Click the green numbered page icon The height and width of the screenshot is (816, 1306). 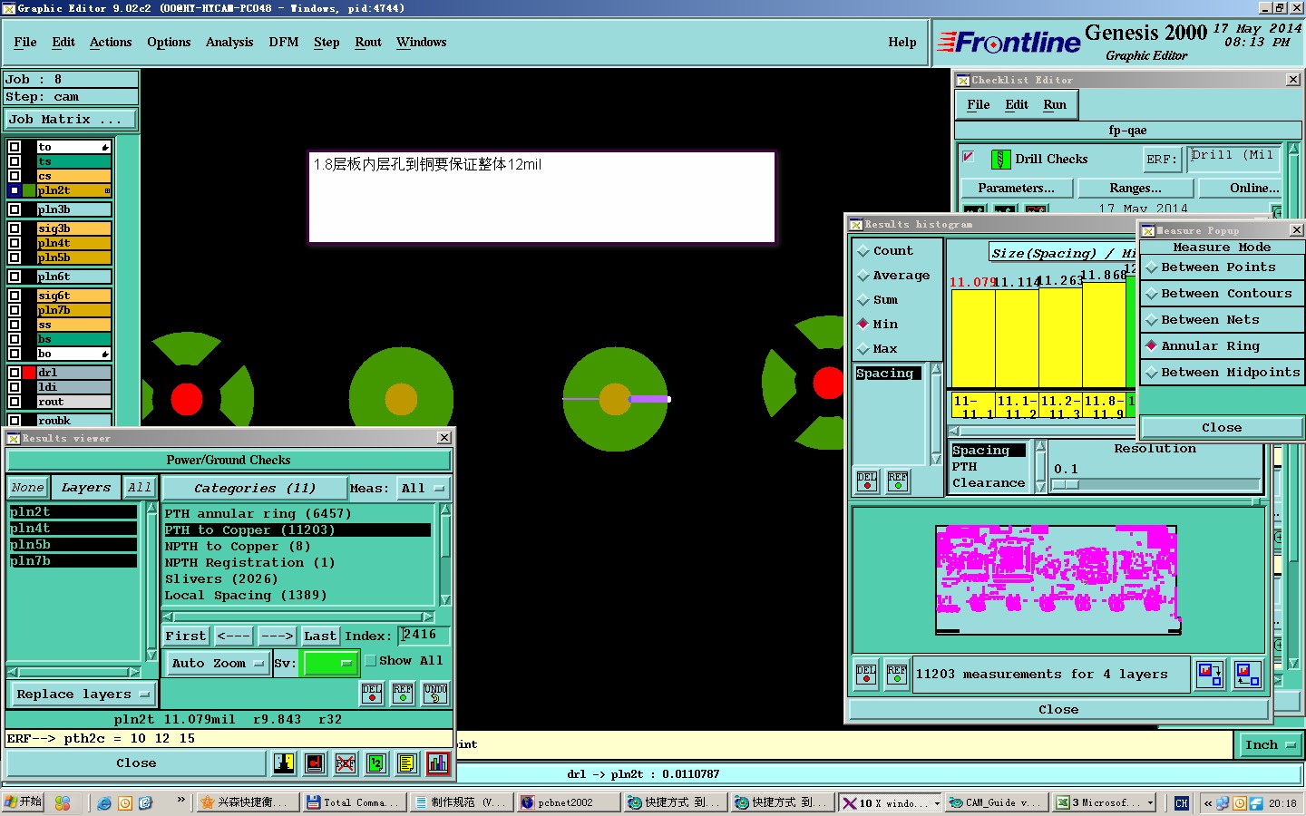pyautogui.click(x=375, y=763)
